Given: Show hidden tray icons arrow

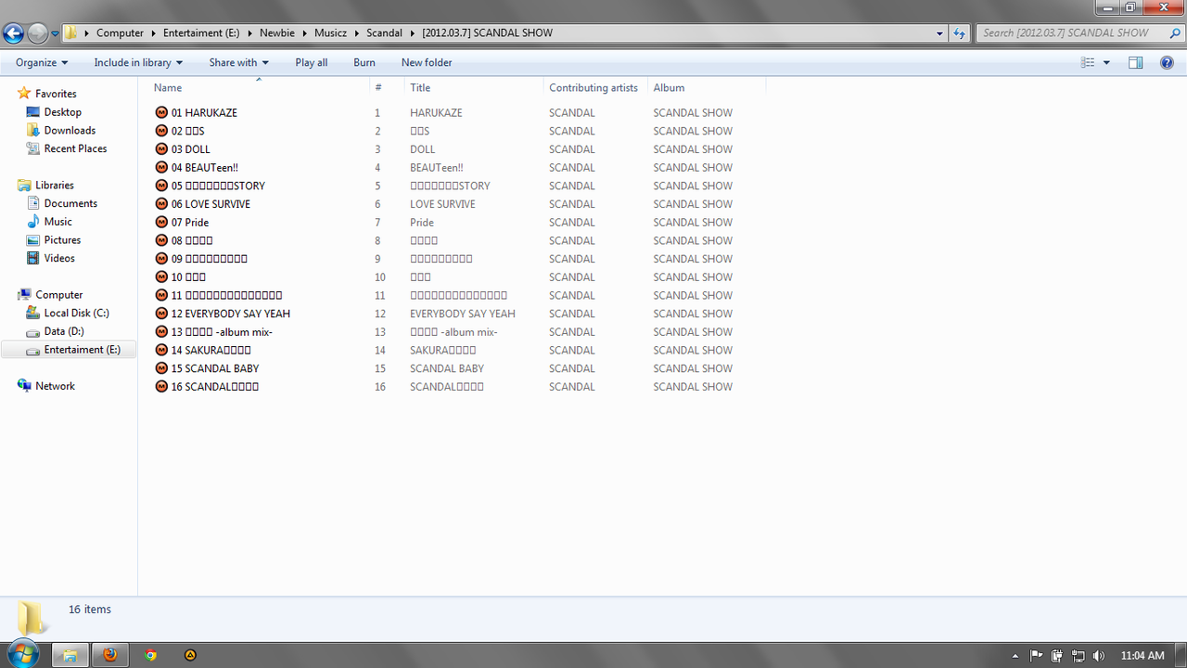Looking at the screenshot, I should tap(1015, 656).
